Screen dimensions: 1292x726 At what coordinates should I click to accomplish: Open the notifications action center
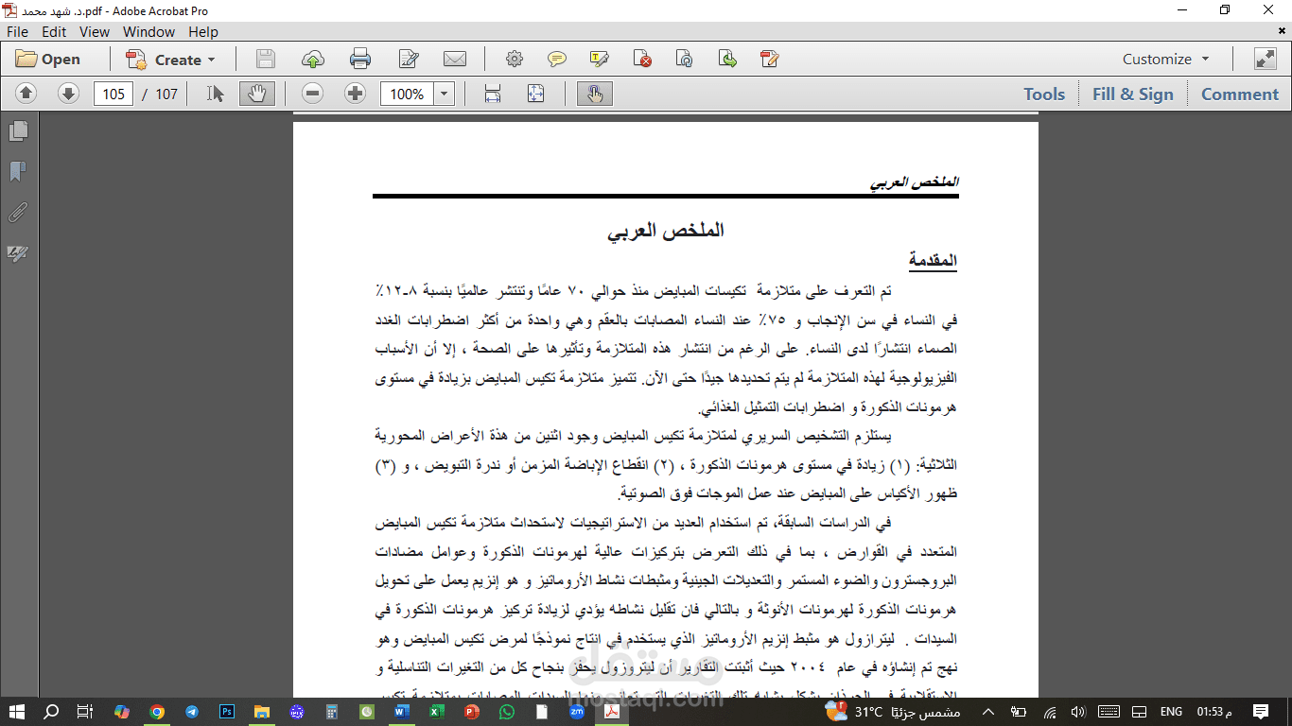[x=1262, y=712]
